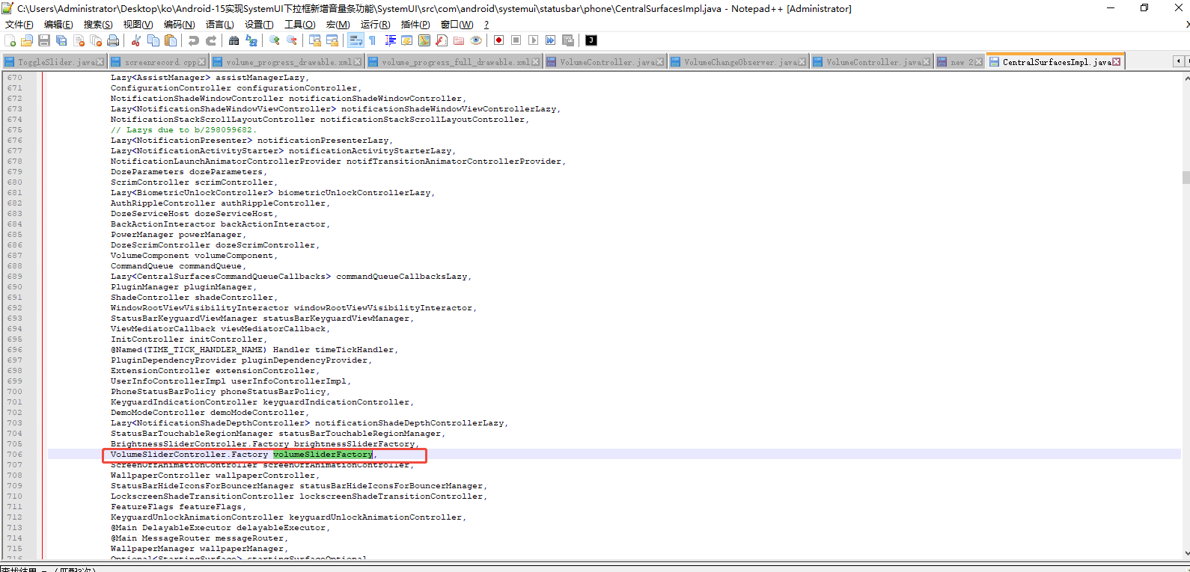Switch to the ToggleSlider.java tab

click(x=54, y=62)
